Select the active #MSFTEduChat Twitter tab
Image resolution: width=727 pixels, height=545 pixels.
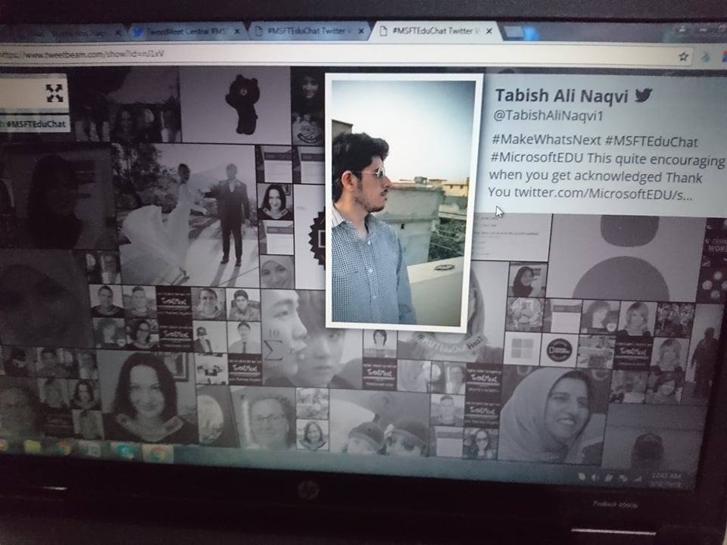[x=436, y=30]
